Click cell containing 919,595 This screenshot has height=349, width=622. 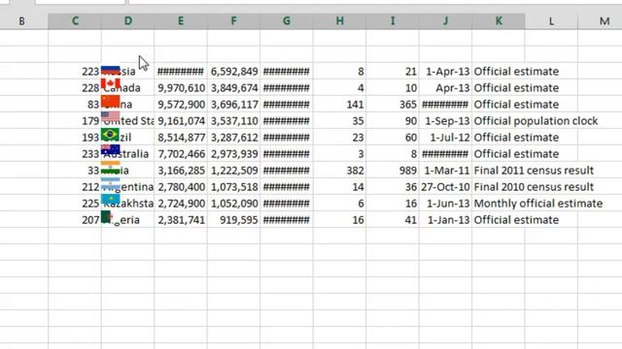pos(233,220)
